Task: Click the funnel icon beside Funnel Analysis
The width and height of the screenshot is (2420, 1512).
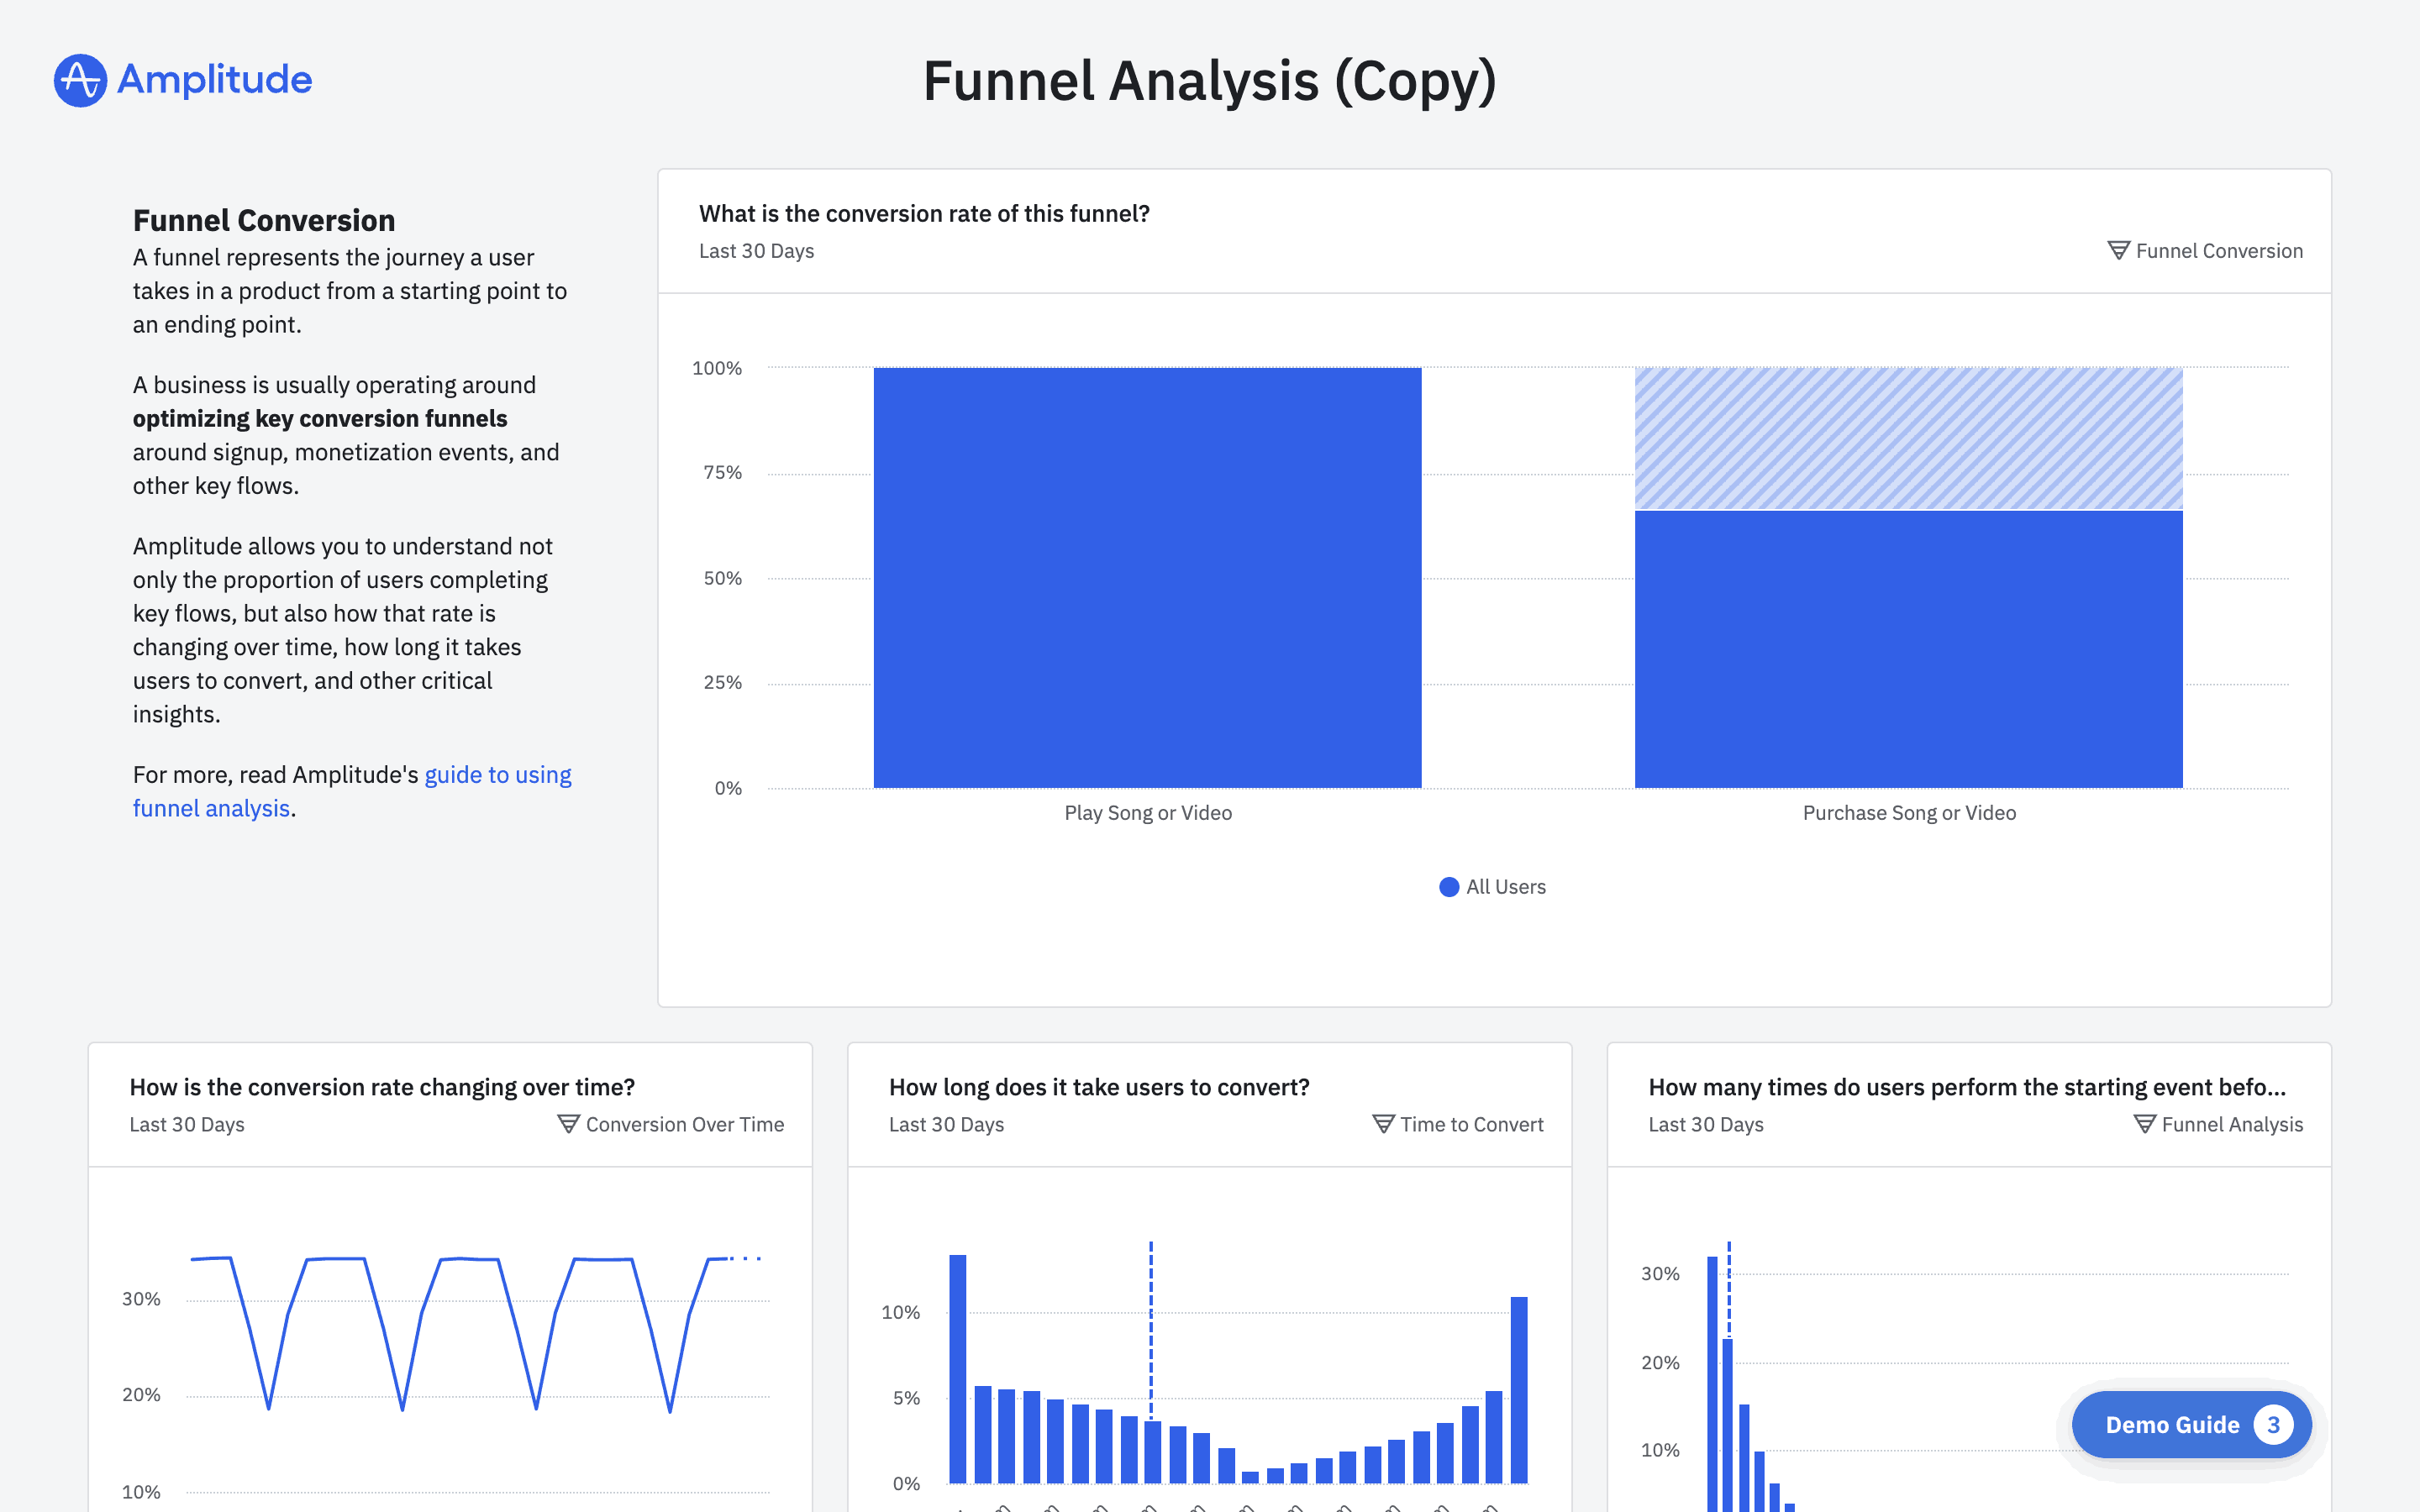Action: [x=2144, y=1124]
